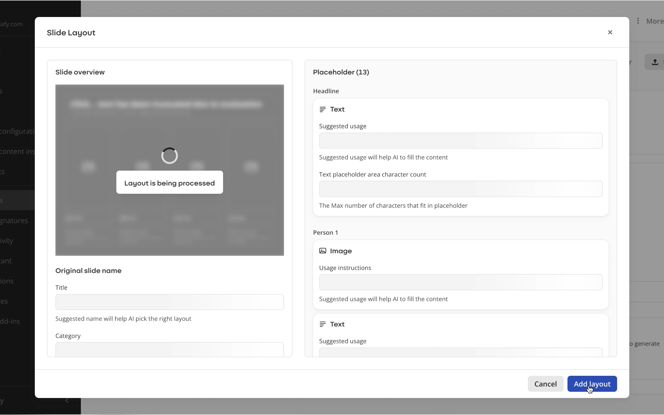Click 'The Max number of characters' hint text
Image resolution: width=664 pixels, height=415 pixels.
(393, 206)
